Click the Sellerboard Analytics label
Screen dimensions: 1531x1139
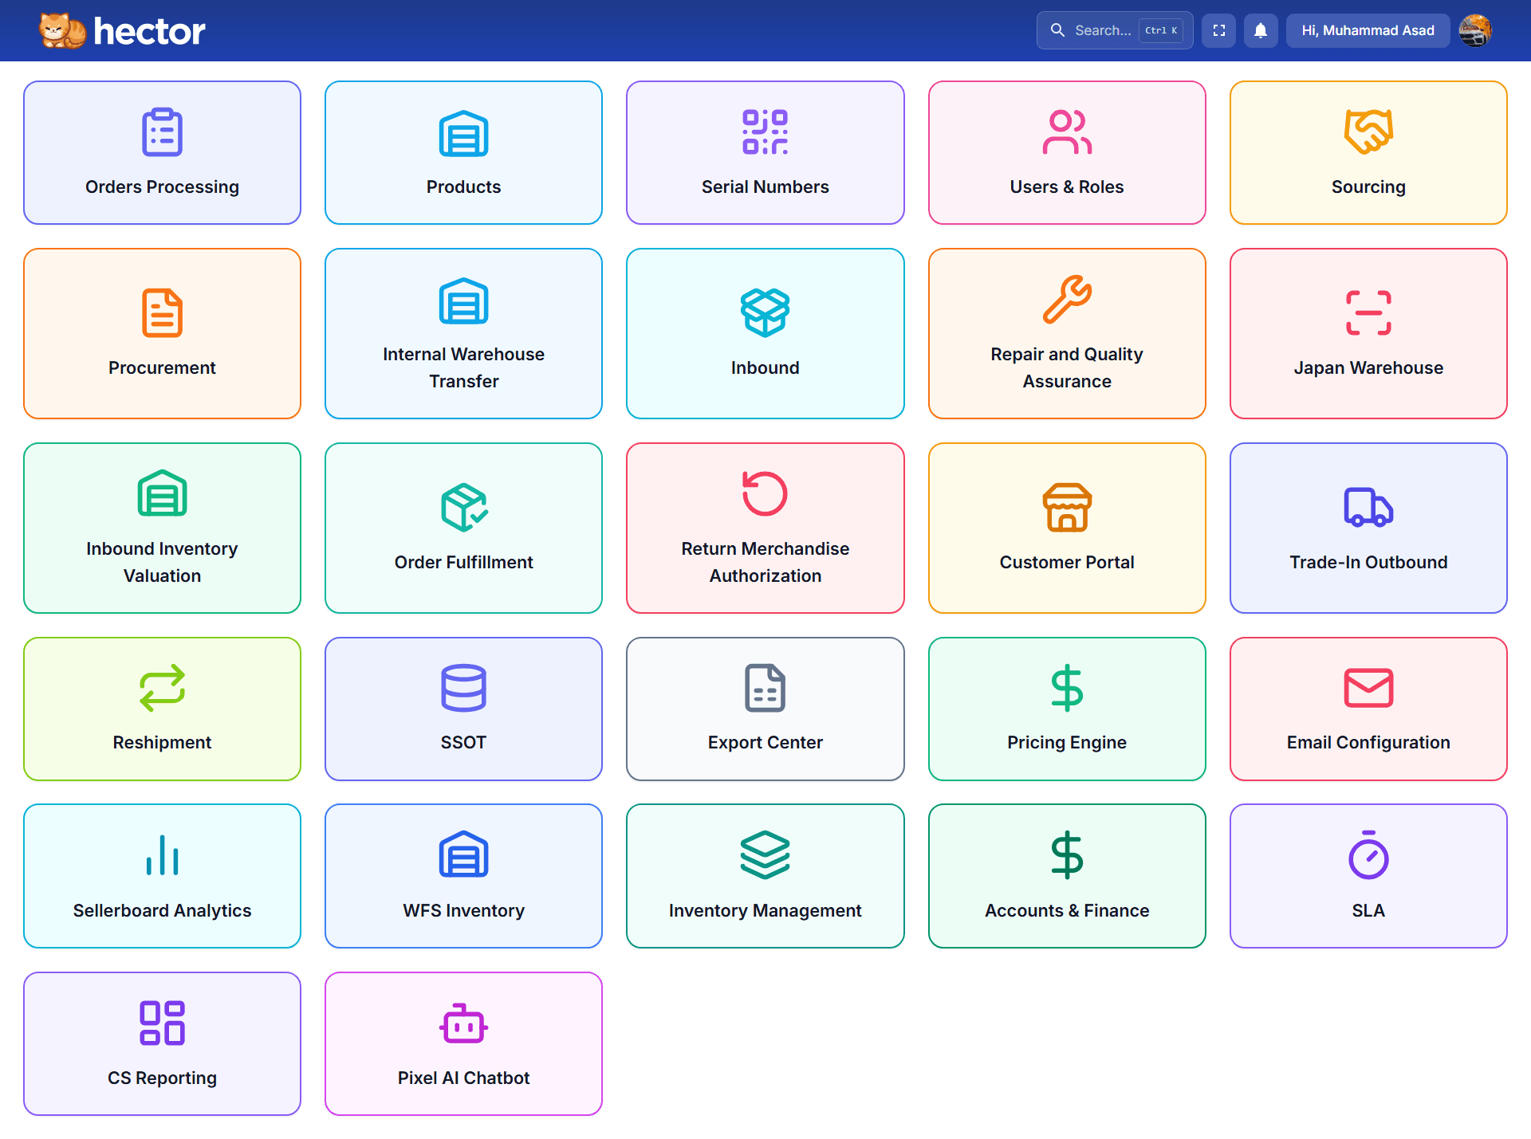(162, 910)
